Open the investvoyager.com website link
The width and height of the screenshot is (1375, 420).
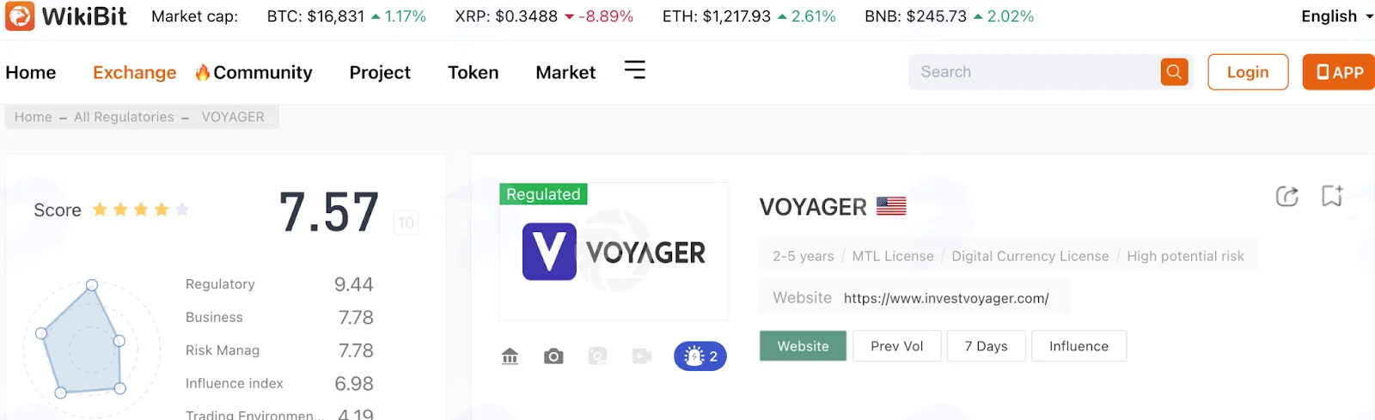point(946,299)
